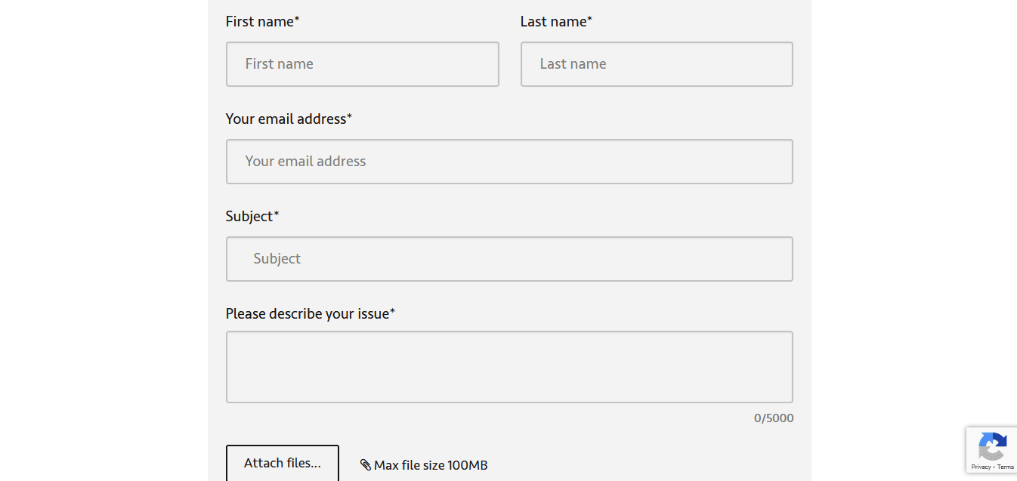The image size is (1017, 481).
Task: Click the 'Please describe your issue*' label
Action: coord(311,314)
